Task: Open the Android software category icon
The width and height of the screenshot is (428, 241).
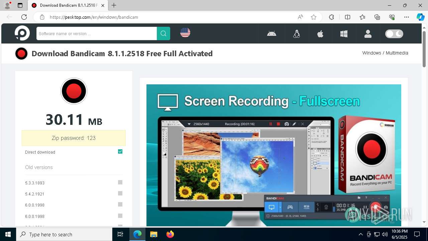Action: (x=272, y=33)
